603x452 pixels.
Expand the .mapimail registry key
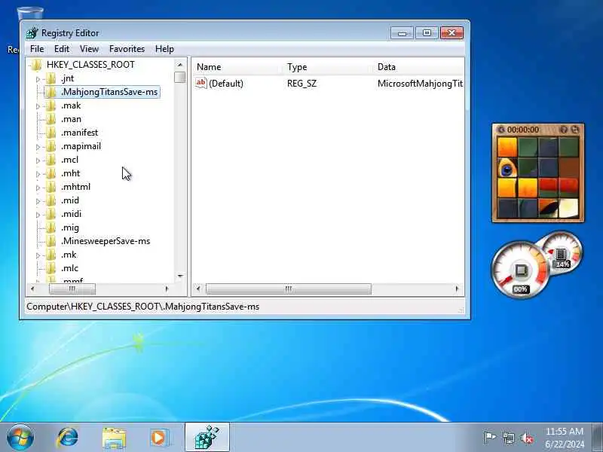(38, 147)
